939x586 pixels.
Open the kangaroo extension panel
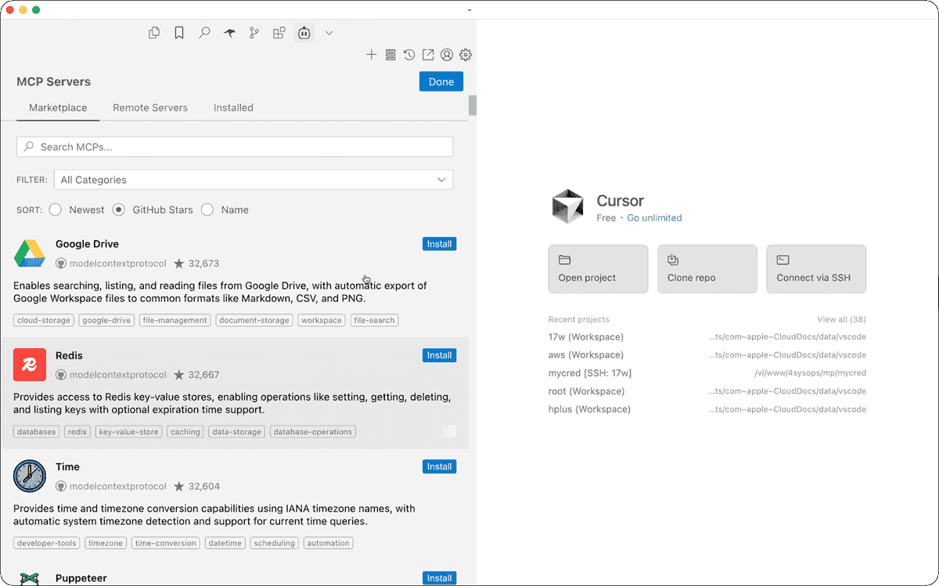(x=228, y=33)
